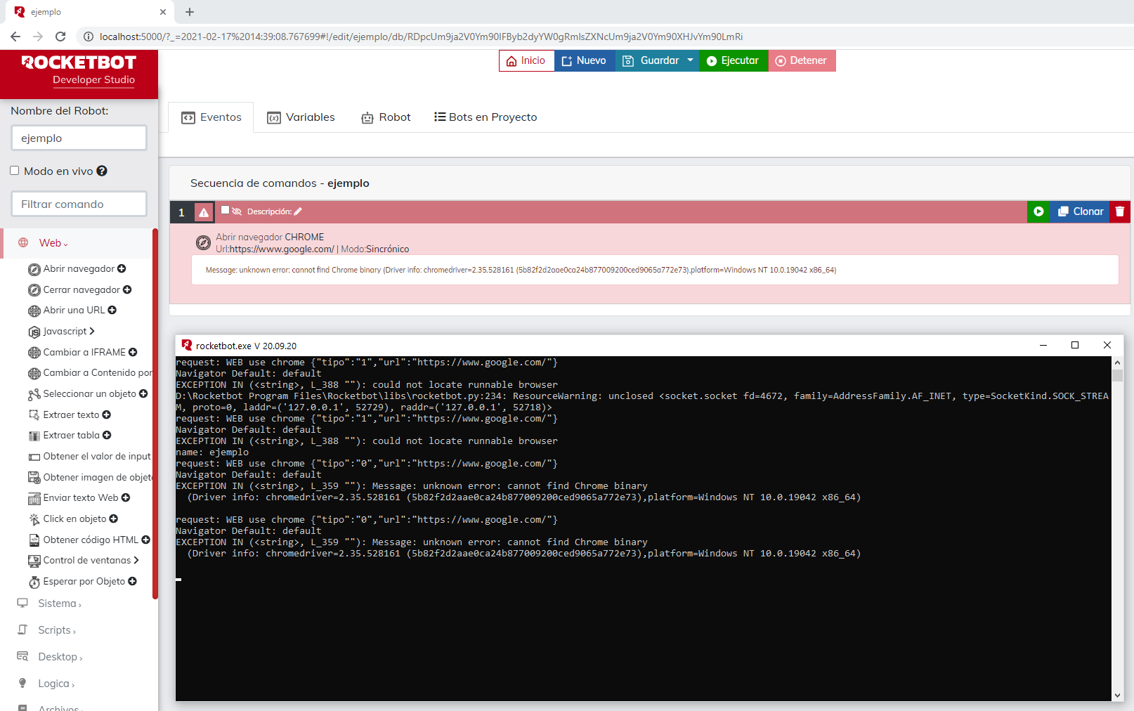Image resolution: width=1134 pixels, height=711 pixels.
Task: Expand the Sistema command category
Action: point(59,604)
